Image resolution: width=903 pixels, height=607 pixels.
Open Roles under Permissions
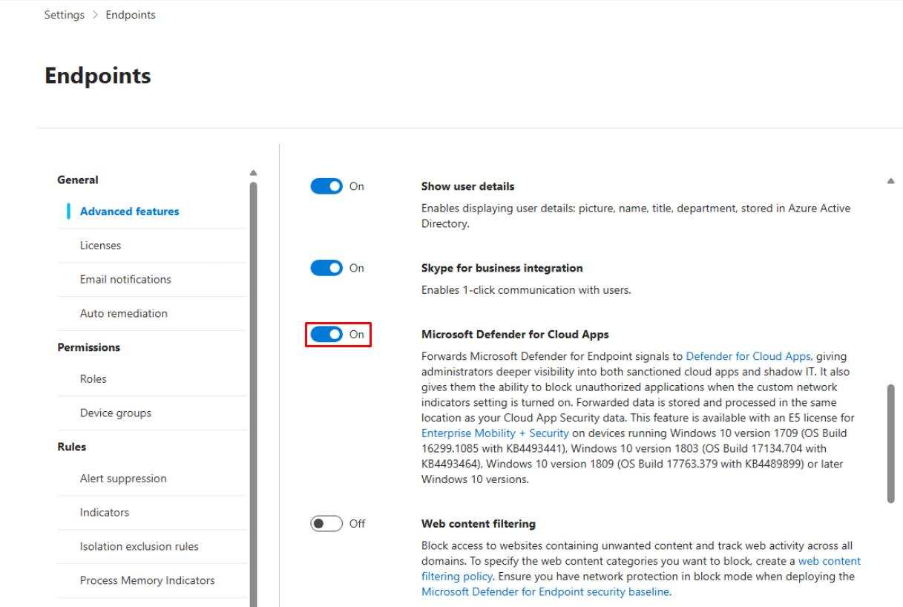point(93,379)
